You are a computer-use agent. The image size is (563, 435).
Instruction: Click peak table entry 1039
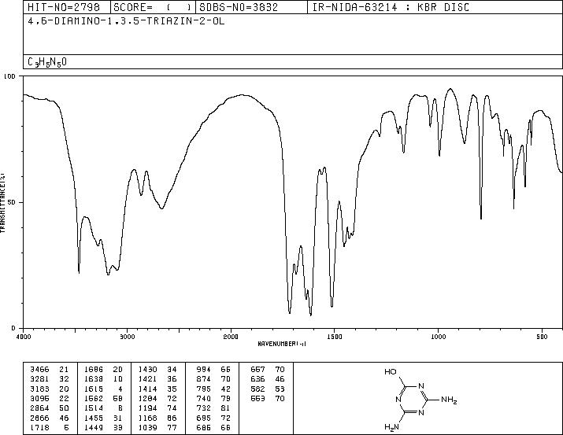(x=147, y=427)
